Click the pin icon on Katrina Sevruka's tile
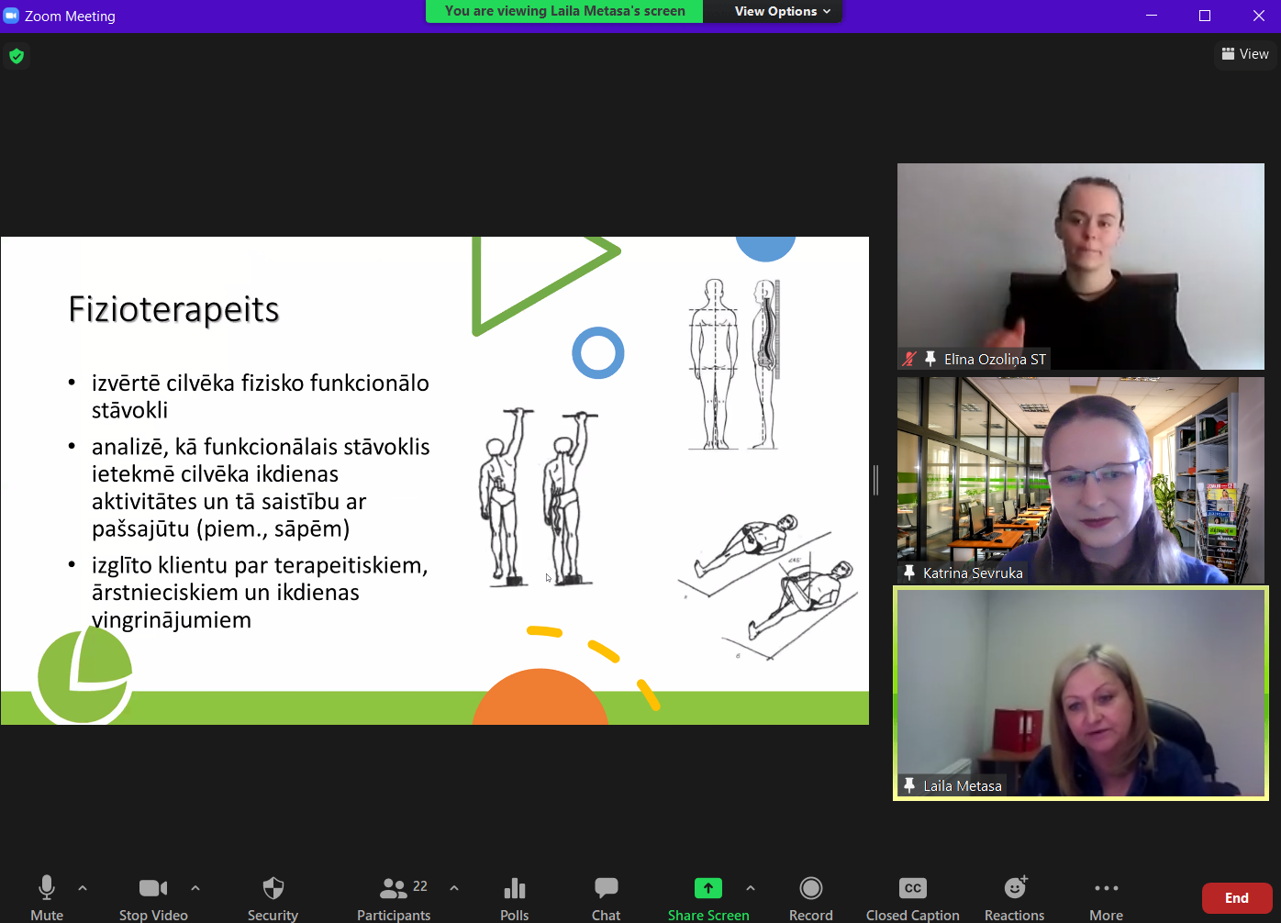 (909, 573)
